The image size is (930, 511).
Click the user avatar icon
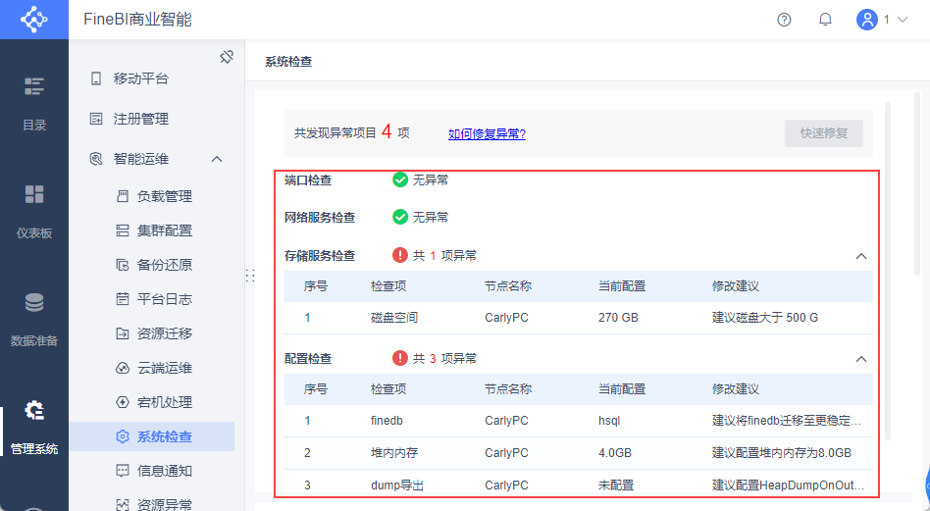pyautogui.click(x=866, y=20)
